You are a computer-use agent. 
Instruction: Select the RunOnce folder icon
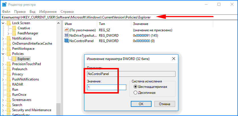pos(9,95)
